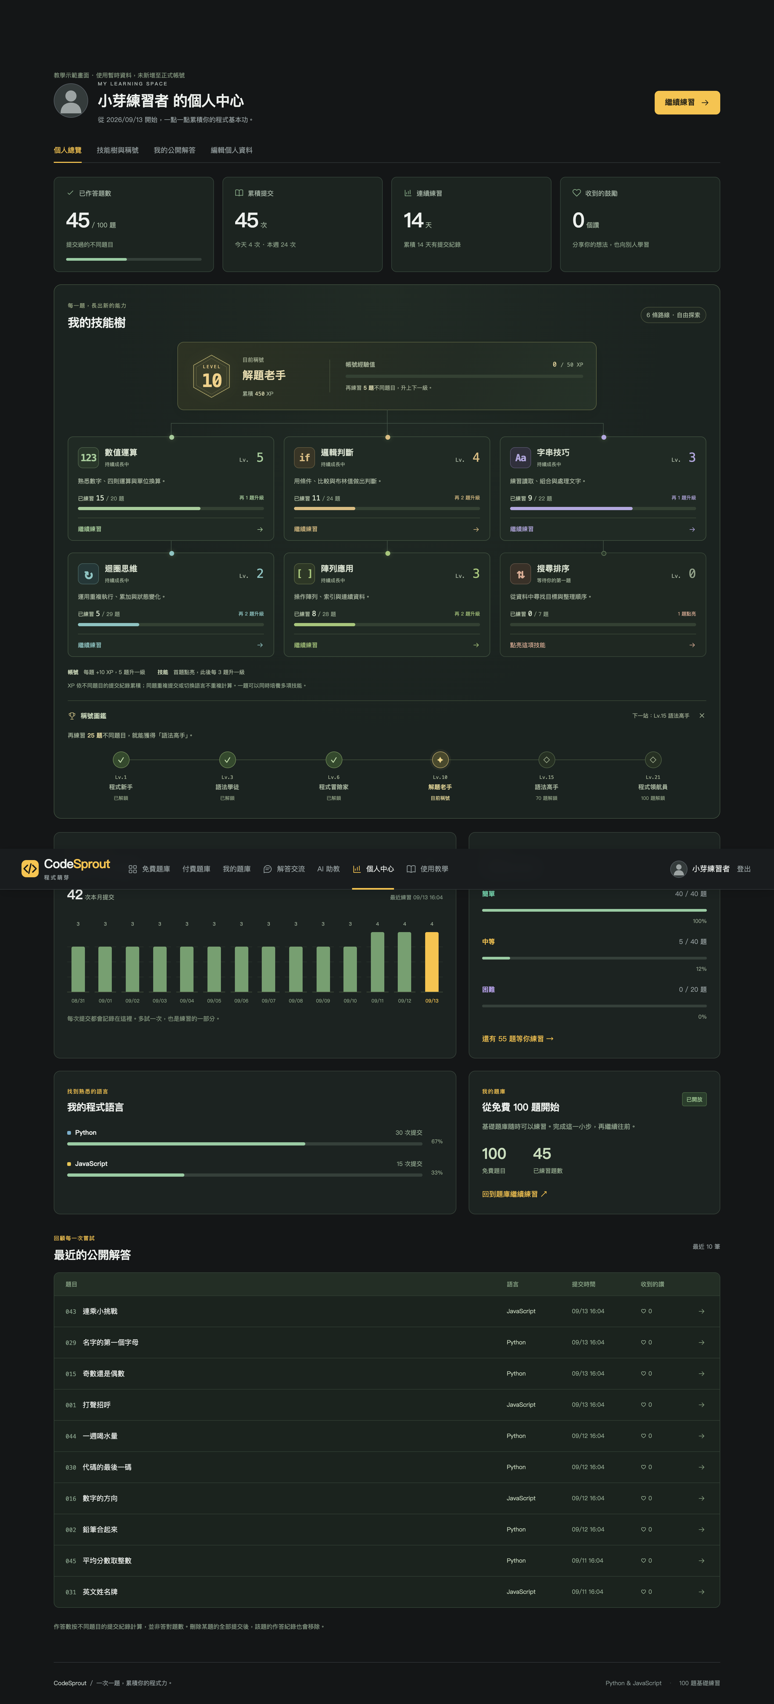Open the 英文姓名牌 row arrow
The height and width of the screenshot is (1704, 774).
[701, 1592]
